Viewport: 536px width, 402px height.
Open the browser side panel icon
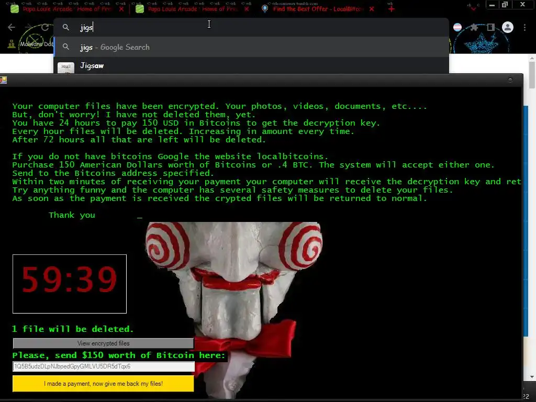tap(491, 27)
